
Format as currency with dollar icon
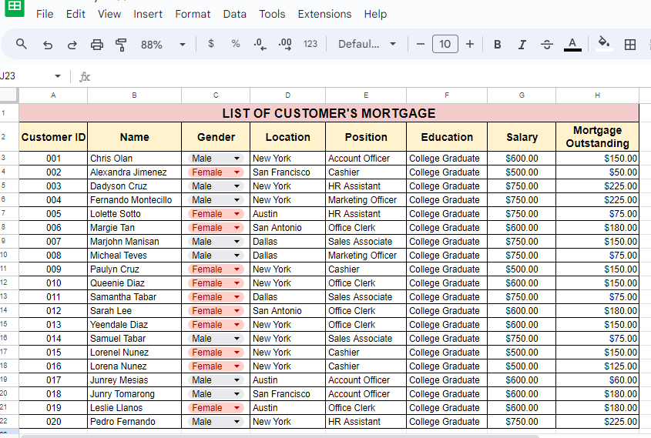coord(211,44)
